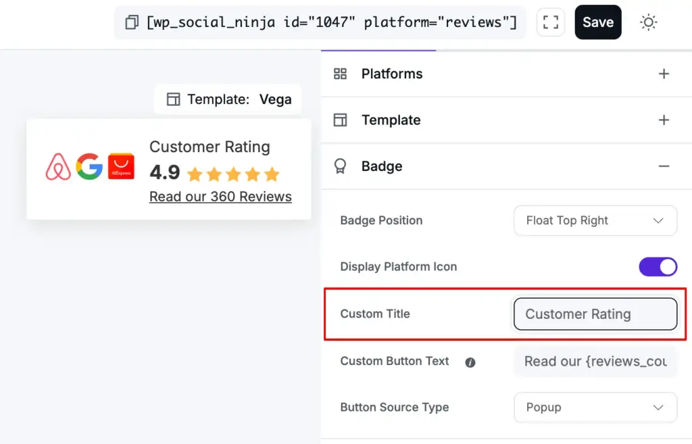Click the Template section icon
Screen dimensions: 692x444
(x=340, y=120)
